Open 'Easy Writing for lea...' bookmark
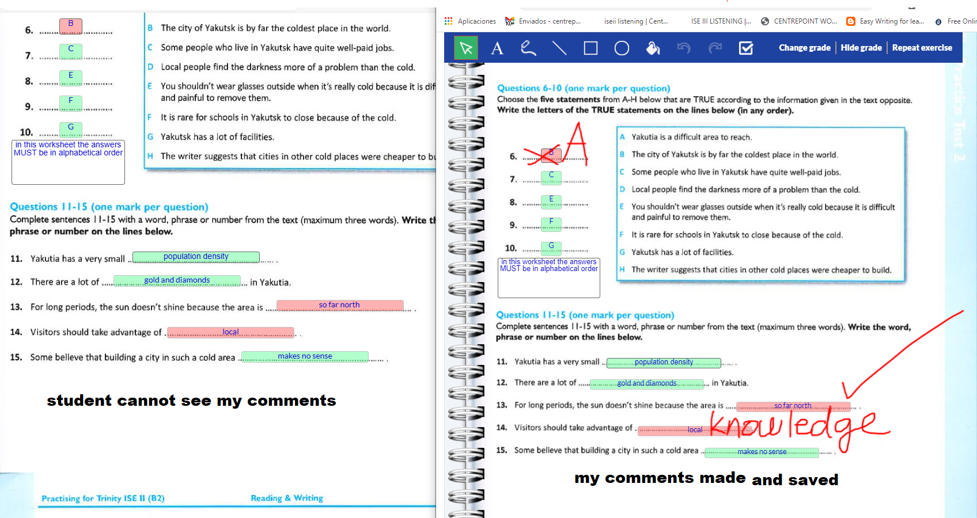 [885, 21]
